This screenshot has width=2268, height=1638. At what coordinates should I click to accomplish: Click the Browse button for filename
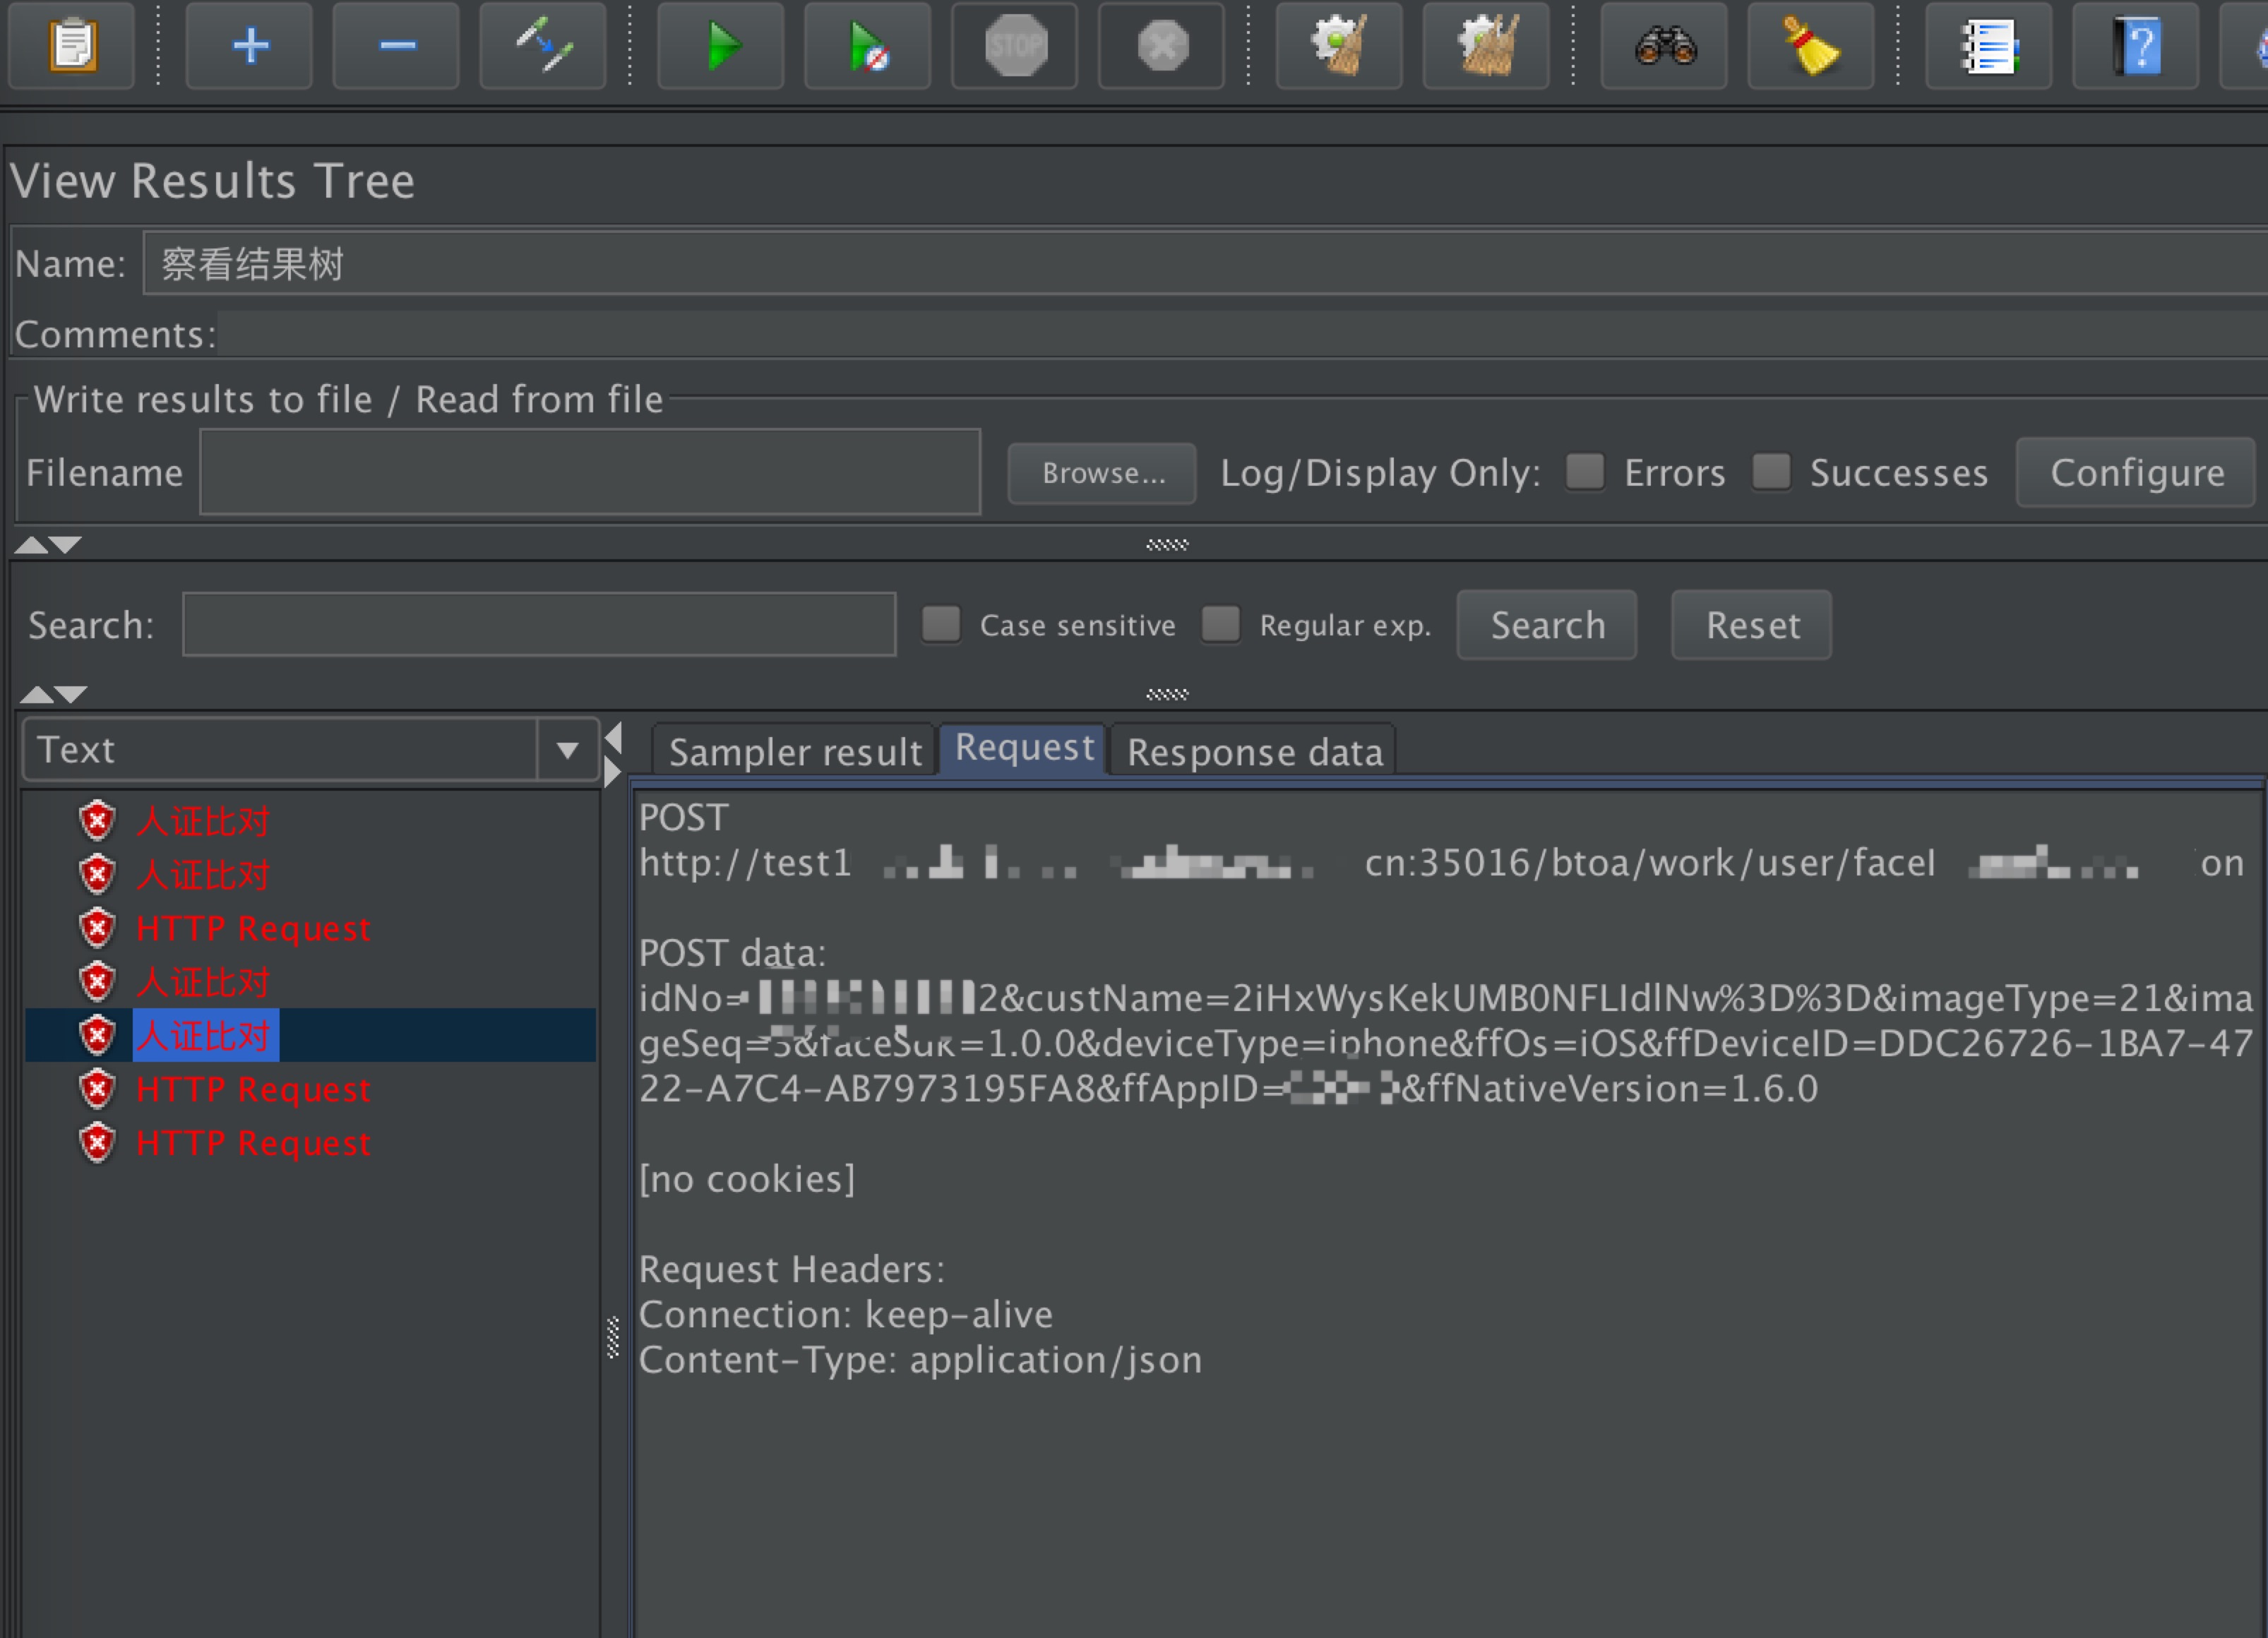pos(1100,472)
